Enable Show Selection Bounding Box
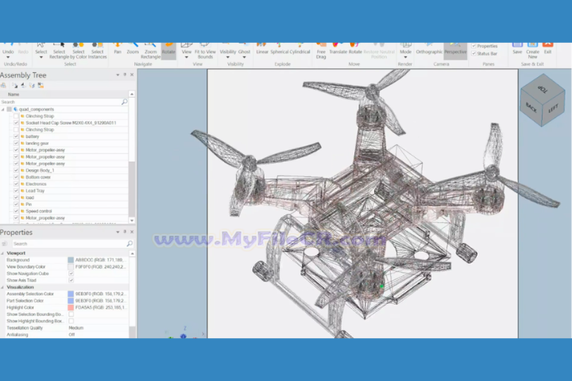The image size is (572, 381). coord(71,314)
